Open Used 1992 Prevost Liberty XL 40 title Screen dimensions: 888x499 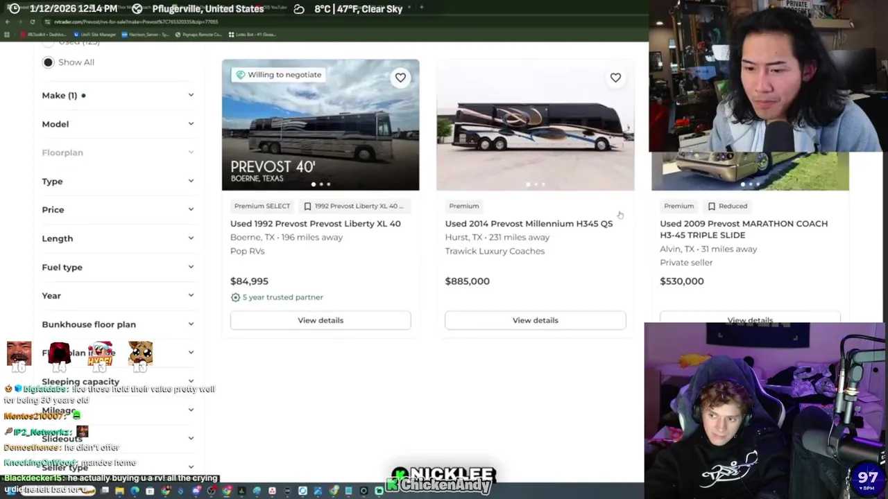(315, 224)
